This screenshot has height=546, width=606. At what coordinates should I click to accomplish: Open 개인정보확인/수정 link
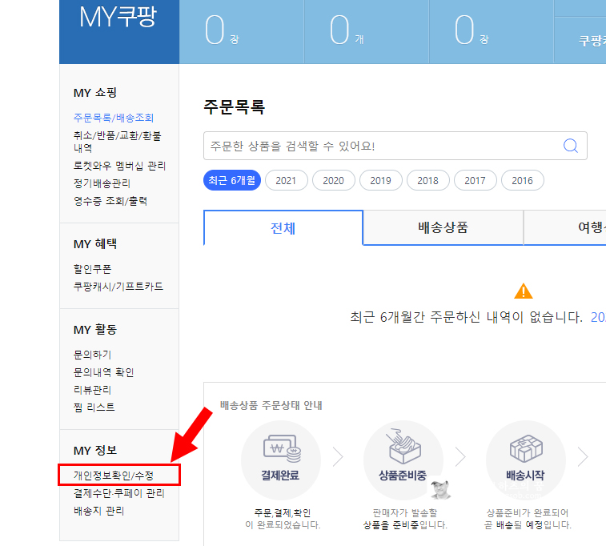tap(114, 476)
